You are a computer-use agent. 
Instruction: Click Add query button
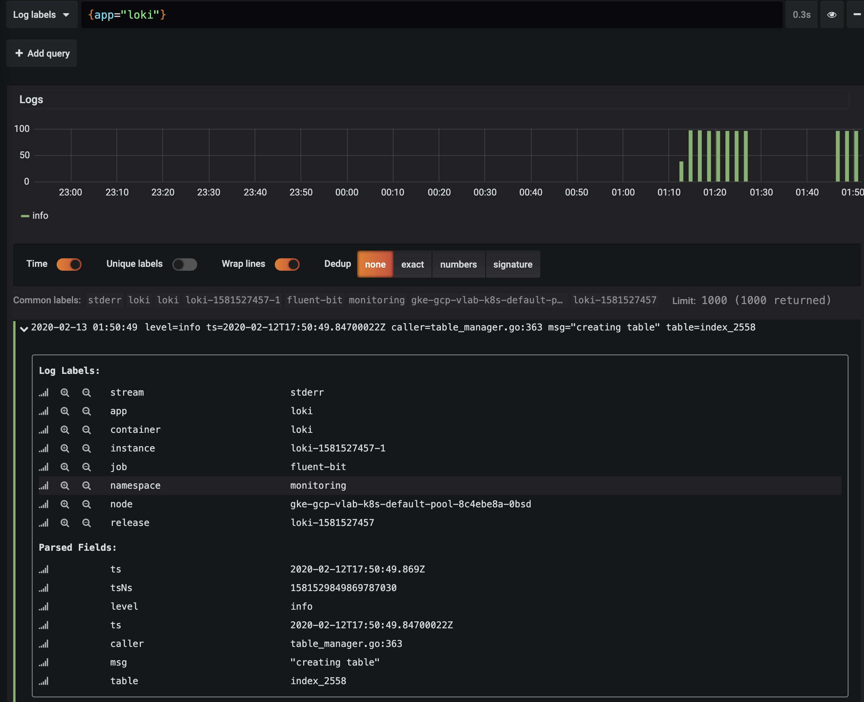pos(42,54)
